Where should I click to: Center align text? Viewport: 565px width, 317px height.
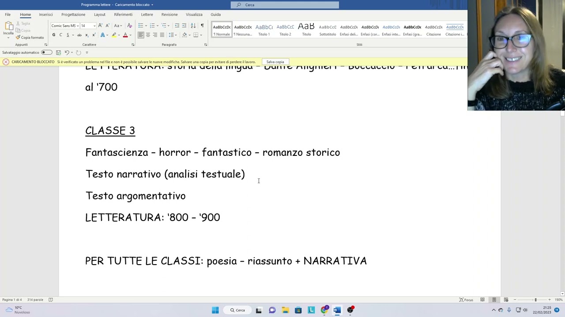[148, 35]
